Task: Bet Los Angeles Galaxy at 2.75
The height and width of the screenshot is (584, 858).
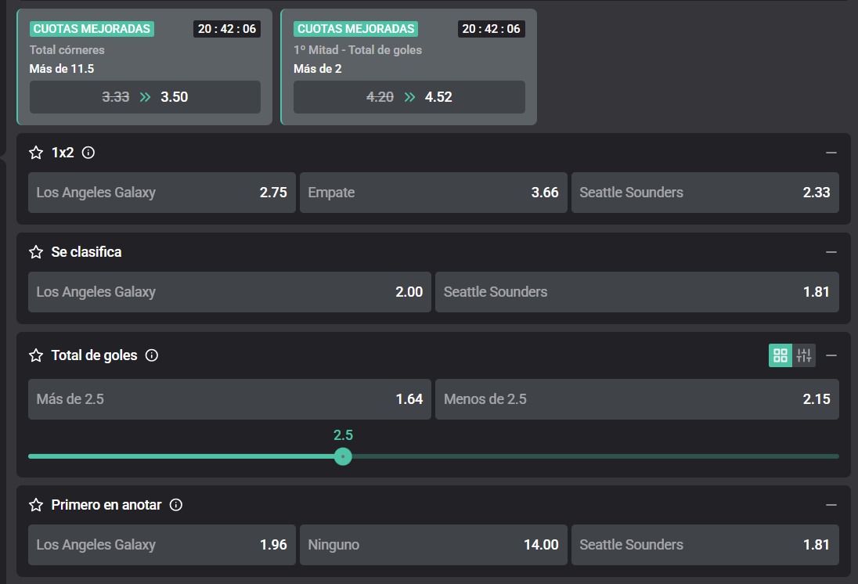Action: (162, 193)
